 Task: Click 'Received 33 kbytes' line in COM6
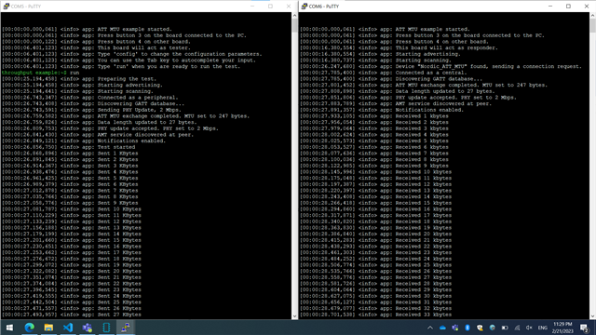click(376, 315)
